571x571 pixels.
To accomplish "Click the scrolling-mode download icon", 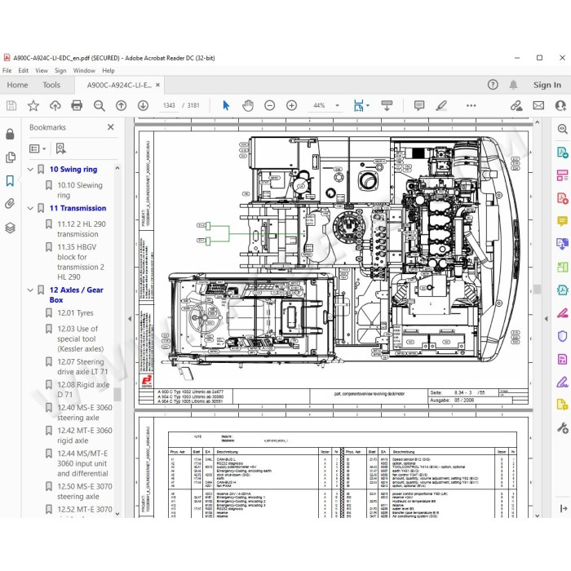I will pos(387,105).
